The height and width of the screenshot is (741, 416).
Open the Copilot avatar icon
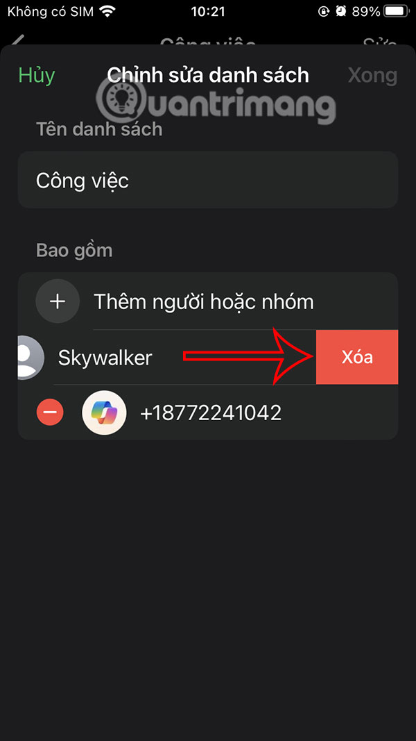click(x=104, y=413)
